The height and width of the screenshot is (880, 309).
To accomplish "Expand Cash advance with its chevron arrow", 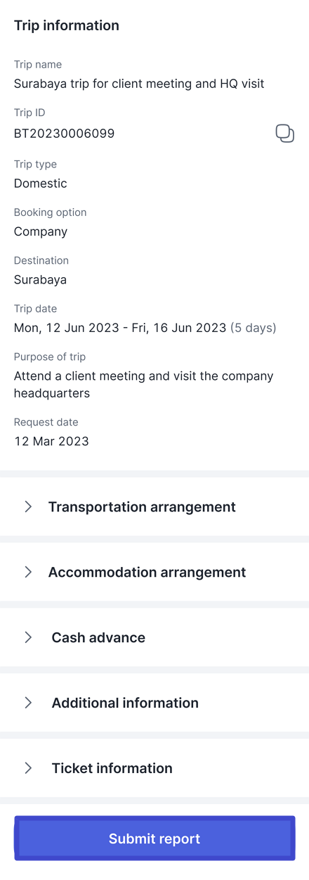I will 28,637.
